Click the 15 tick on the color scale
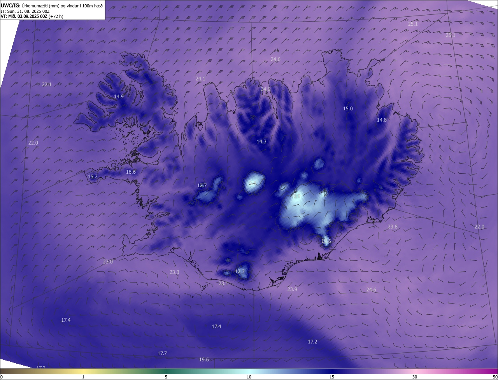This screenshot has width=498, height=380. 332,377
